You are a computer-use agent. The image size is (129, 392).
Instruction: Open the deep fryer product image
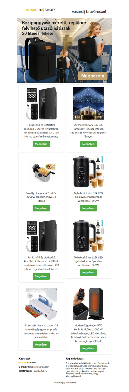(41, 170)
